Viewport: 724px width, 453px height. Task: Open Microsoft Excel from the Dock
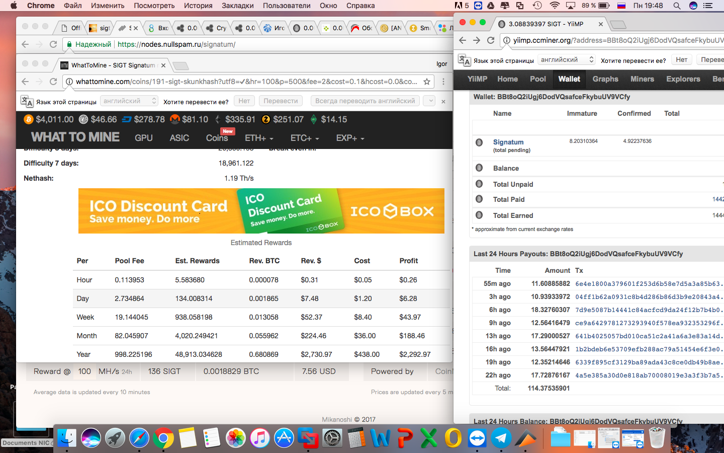pos(429,438)
